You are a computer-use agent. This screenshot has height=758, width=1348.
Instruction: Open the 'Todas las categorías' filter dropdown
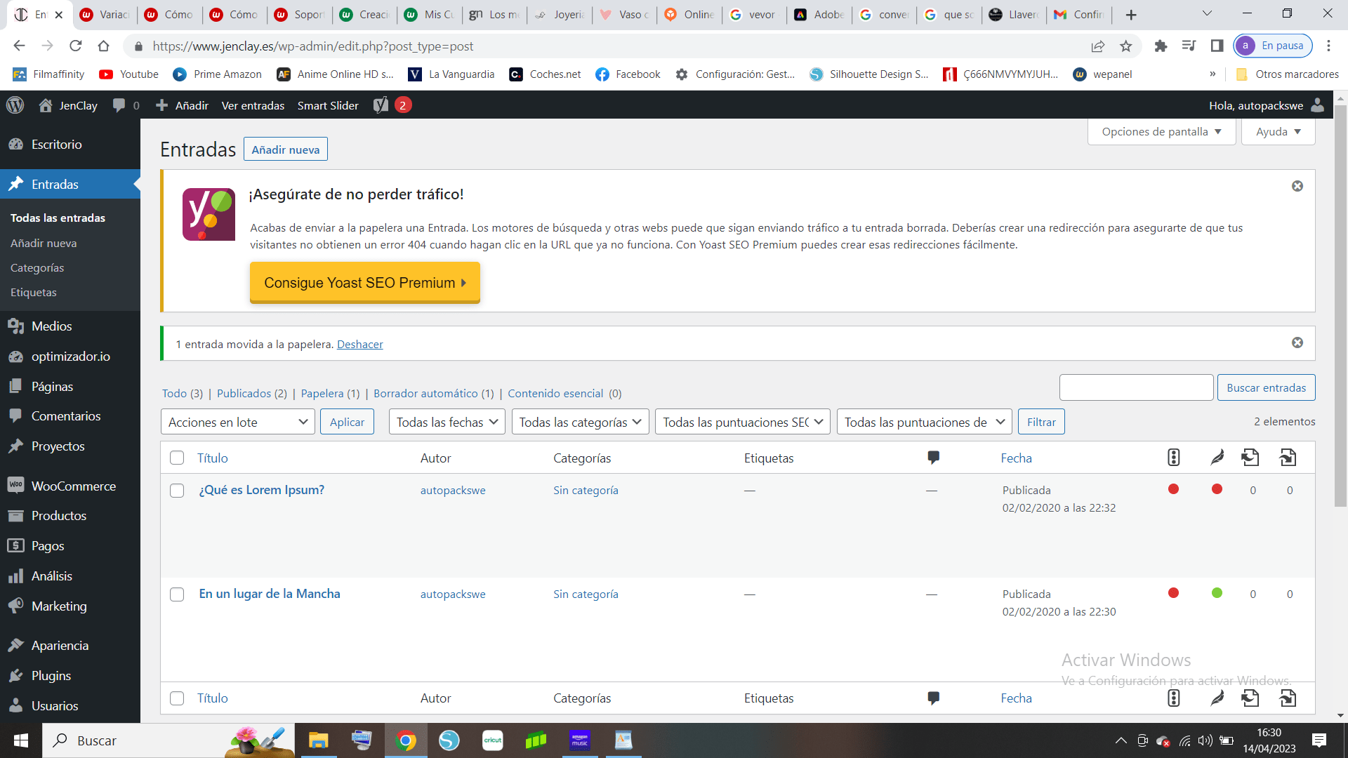point(580,422)
